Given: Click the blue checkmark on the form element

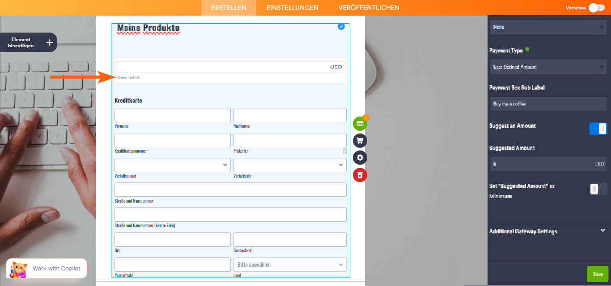Looking at the screenshot, I should pos(341,26).
